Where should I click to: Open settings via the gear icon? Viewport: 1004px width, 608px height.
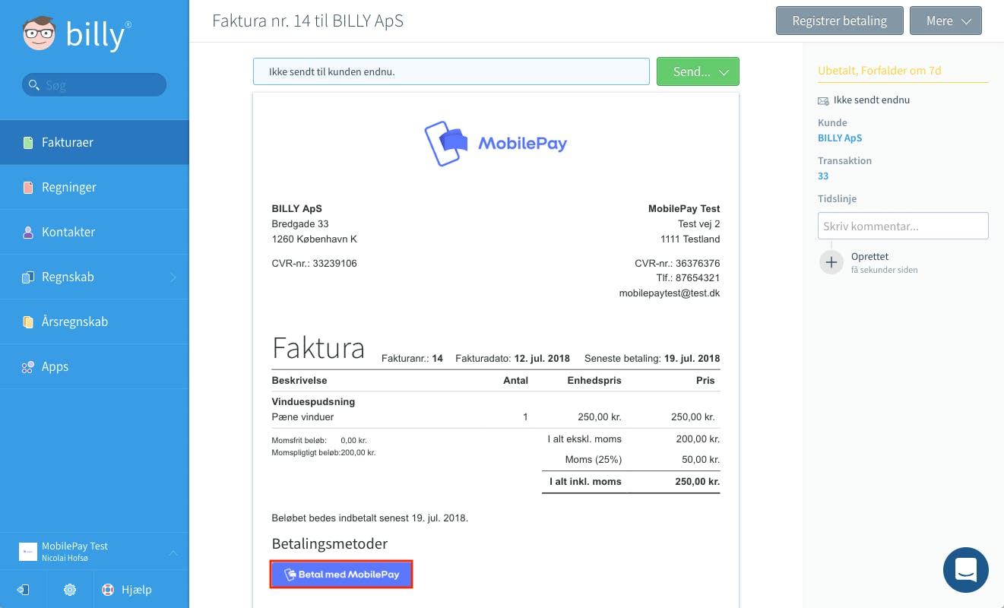[70, 590]
